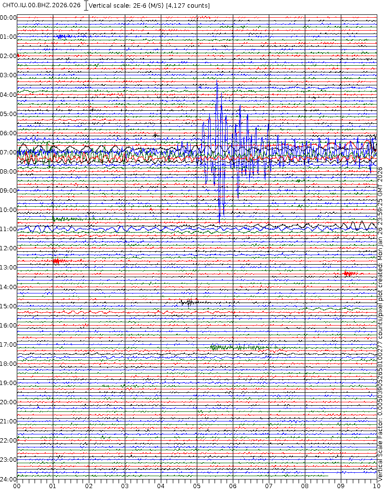Viewport: 384px width, 491px height.
Task: Click the '10' minute label on bottom axis
Action: pyautogui.click(x=376, y=486)
